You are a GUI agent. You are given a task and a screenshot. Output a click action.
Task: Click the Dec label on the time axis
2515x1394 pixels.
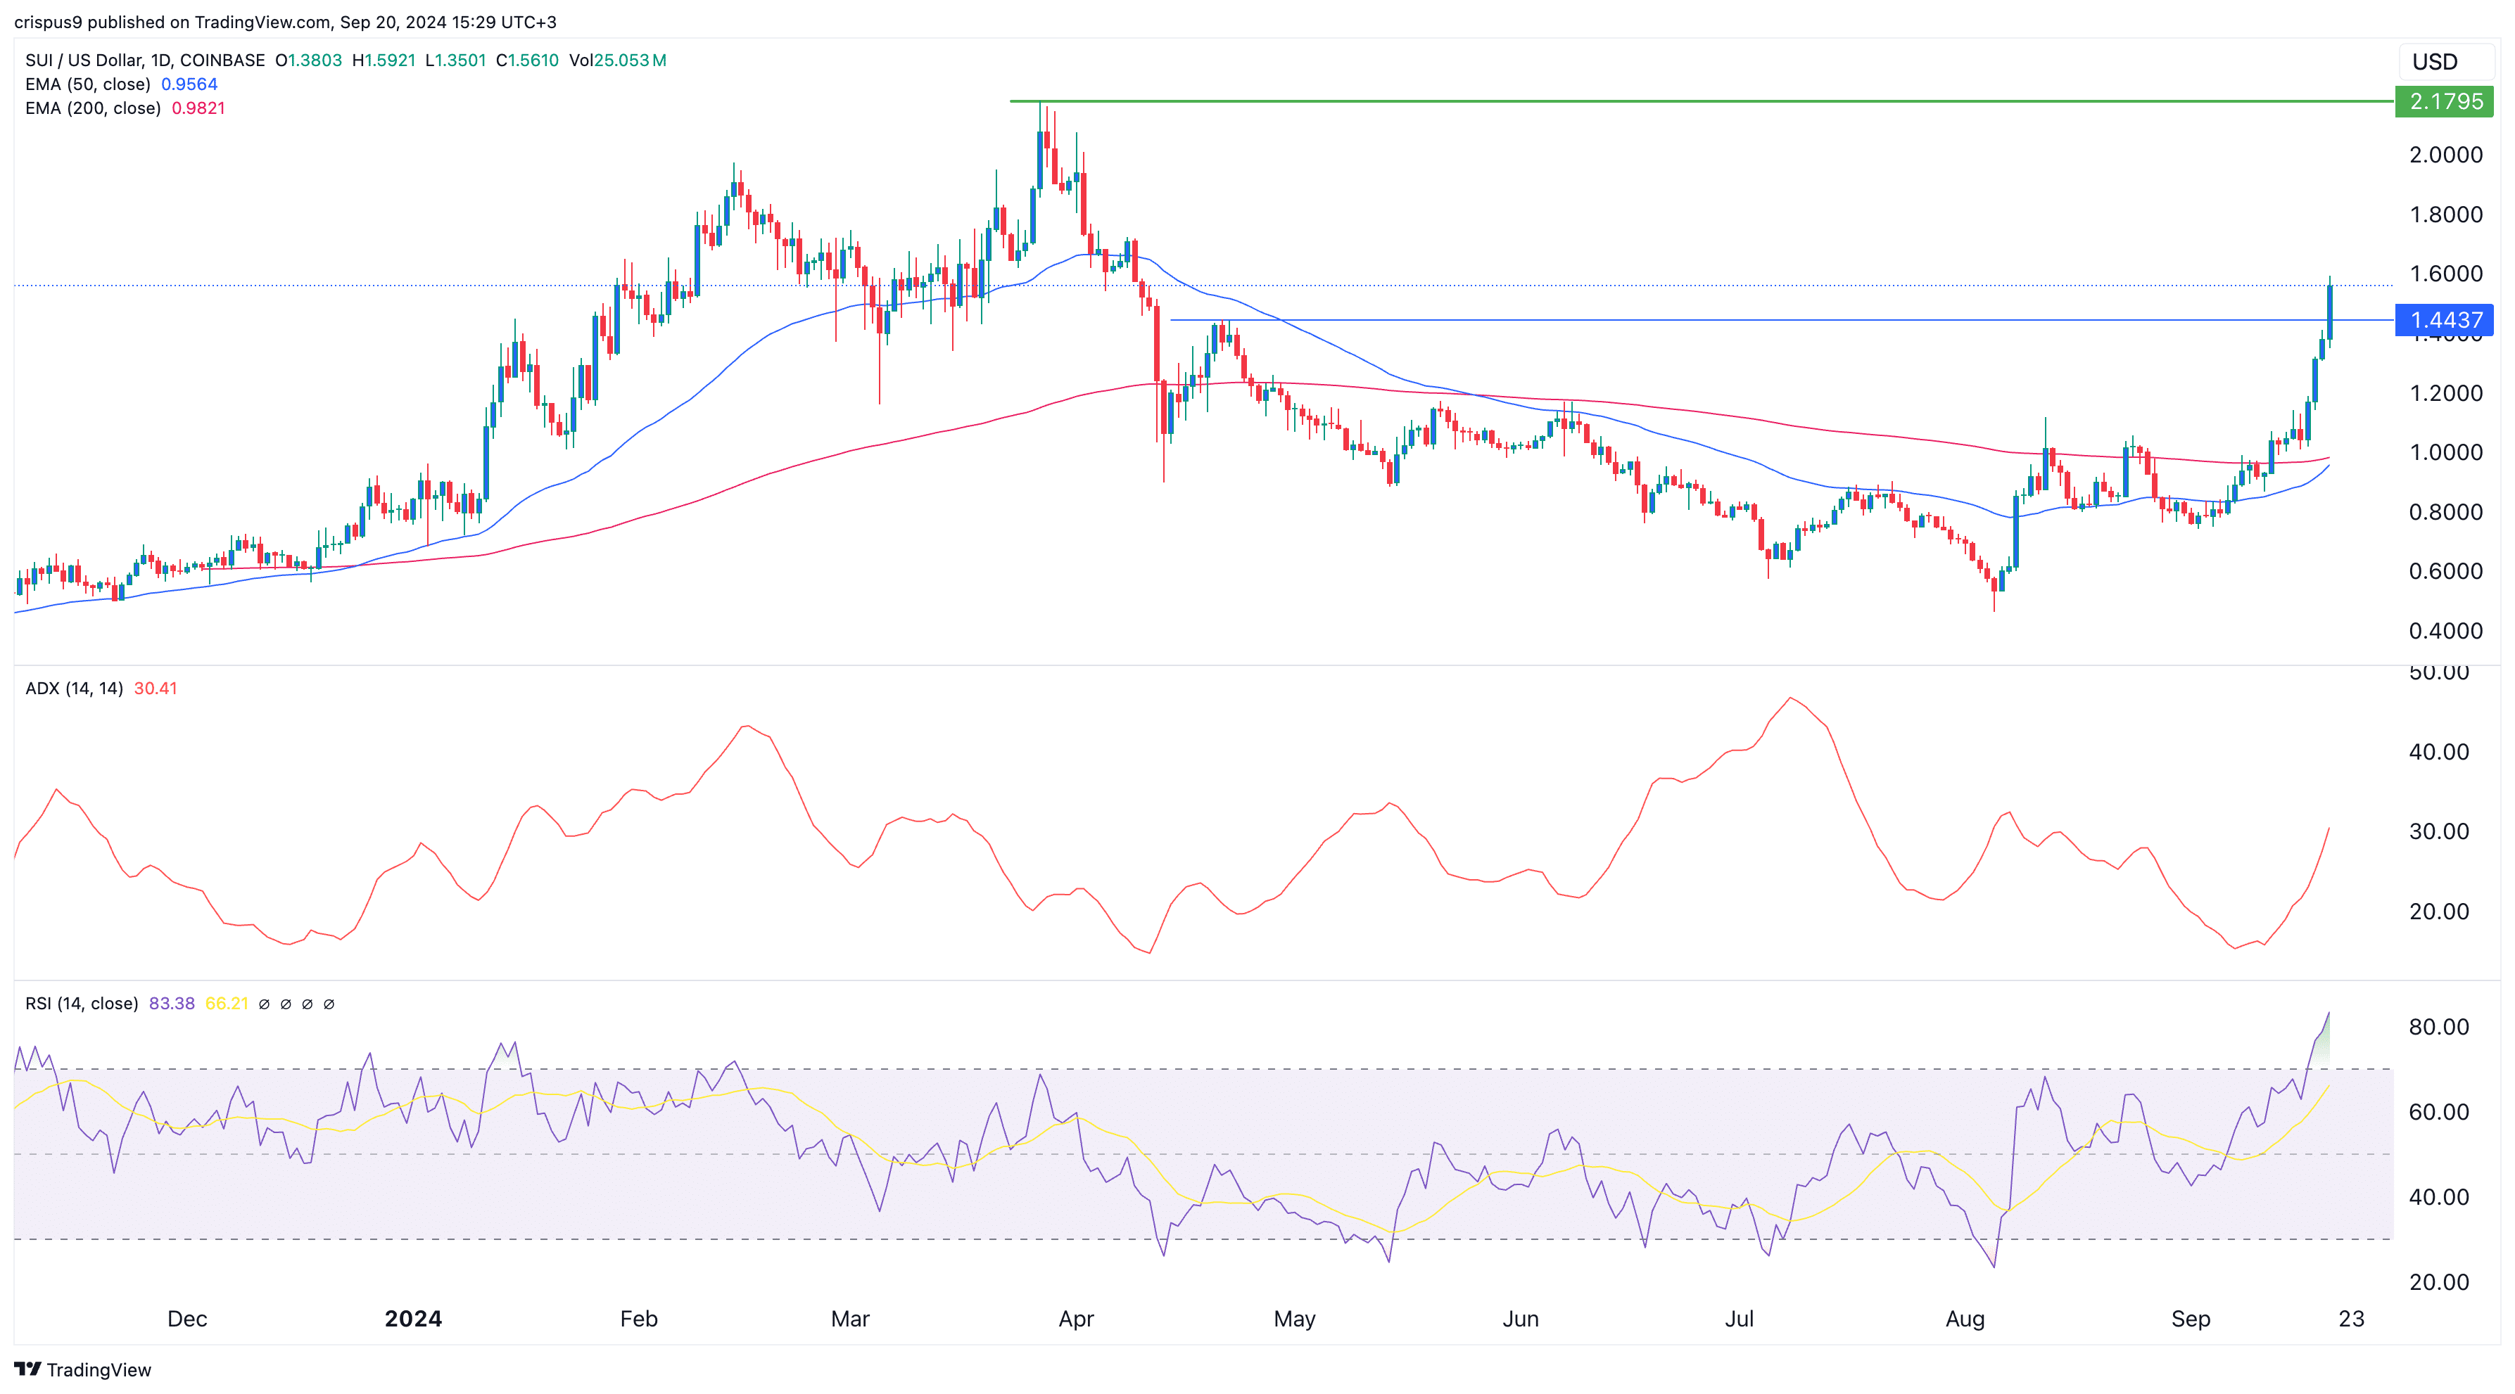pos(187,1318)
